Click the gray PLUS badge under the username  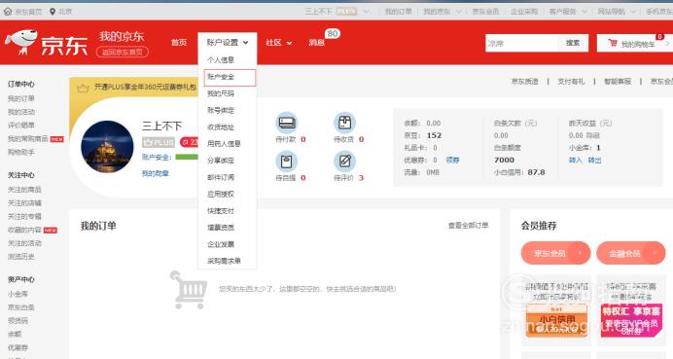click(159, 142)
